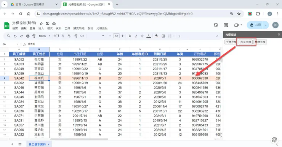Open the 123 more formats menu
The width and height of the screenshot is (282, 147).
[x=82, y=36]
